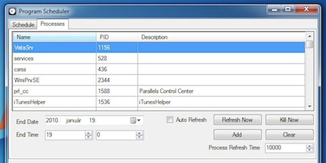
Task: Sort processes by Name column header
Action: coord(55,37)
